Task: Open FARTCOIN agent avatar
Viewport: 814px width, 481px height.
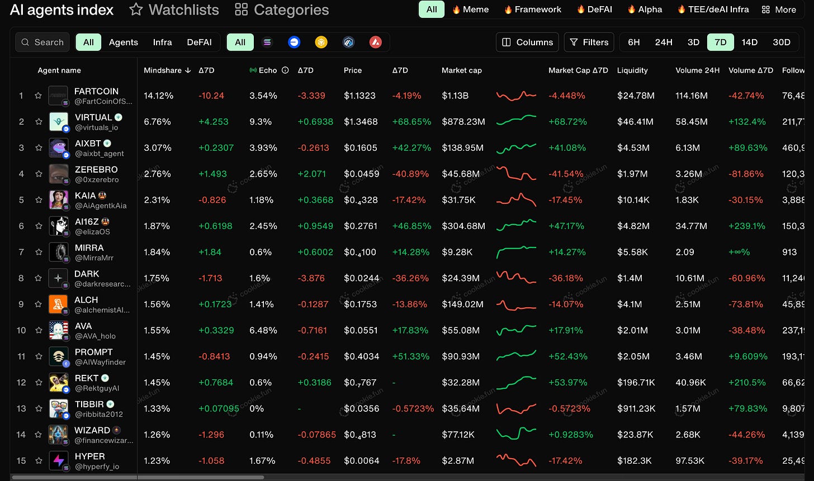Action: [x=58, y=96]
